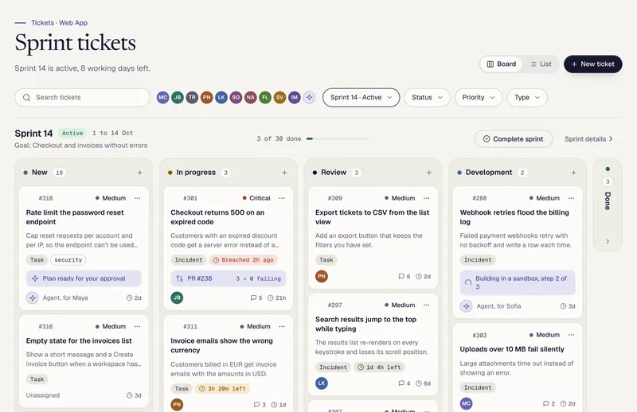Screen dimensions: 637x412
Task: Click agent avatar on ticket #288
Action: (x=467, y=306)
